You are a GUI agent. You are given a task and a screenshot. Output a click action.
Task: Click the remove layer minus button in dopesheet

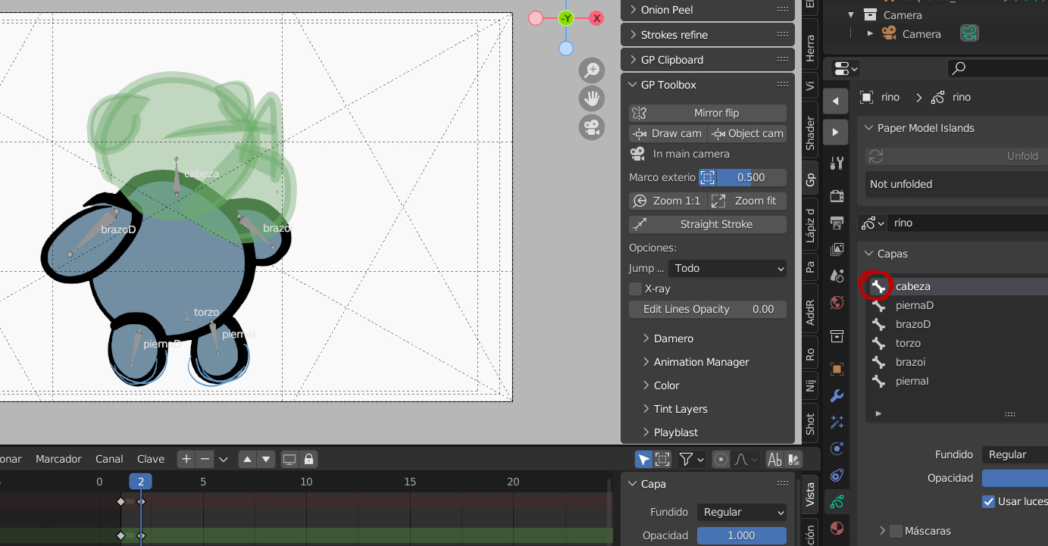(x=205, y=459)
